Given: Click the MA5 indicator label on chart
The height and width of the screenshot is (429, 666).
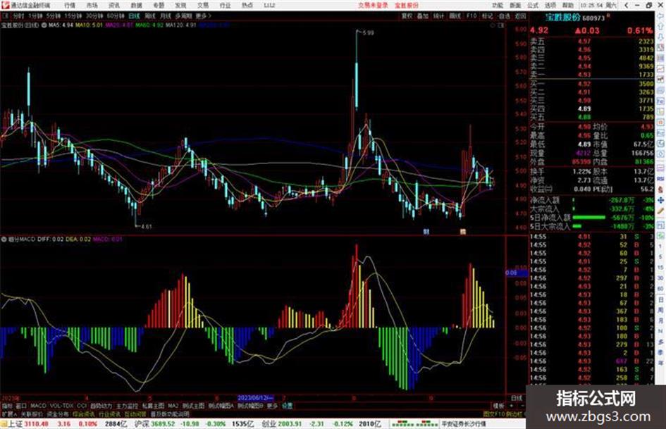Looking at the screenshot, I should 61,25.
